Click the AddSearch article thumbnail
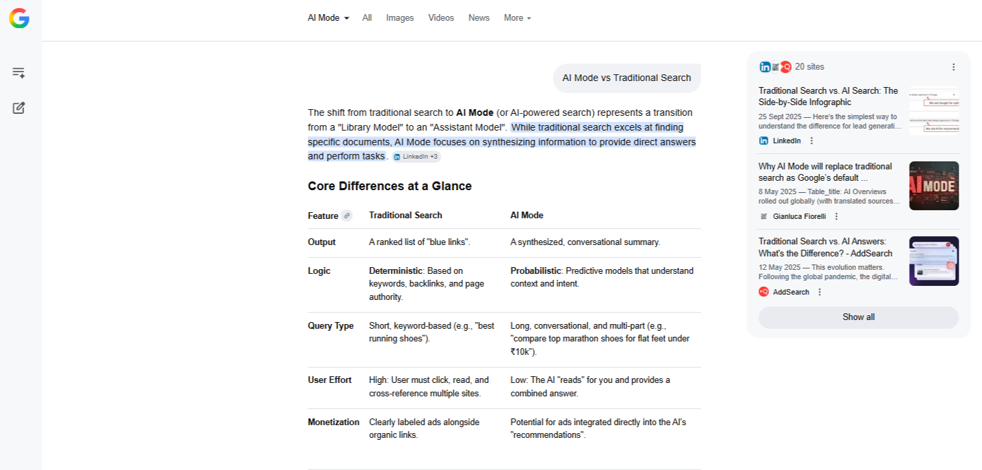This screenshot has height=470, width=982. 934,261
